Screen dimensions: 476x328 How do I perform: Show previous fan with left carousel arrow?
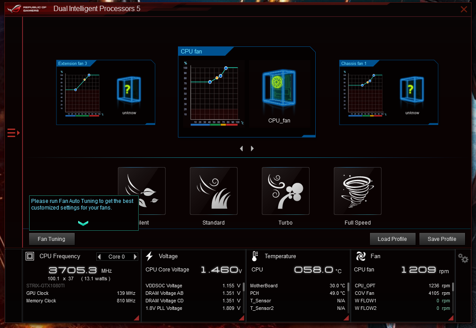(x=242, y=149)
